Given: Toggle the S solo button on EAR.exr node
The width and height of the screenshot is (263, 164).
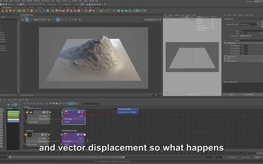Looking at the screenshot, I should (x=43, y=135).
